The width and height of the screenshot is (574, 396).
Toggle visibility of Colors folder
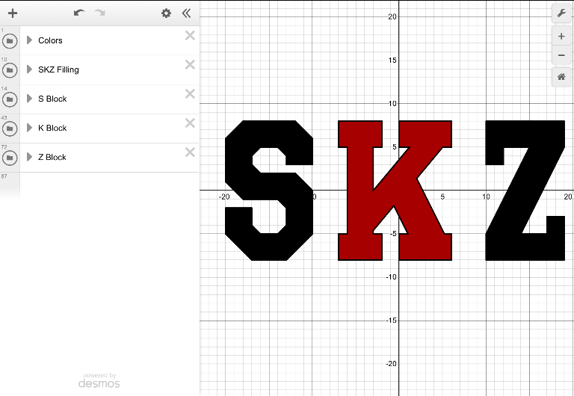pos(10,40)
